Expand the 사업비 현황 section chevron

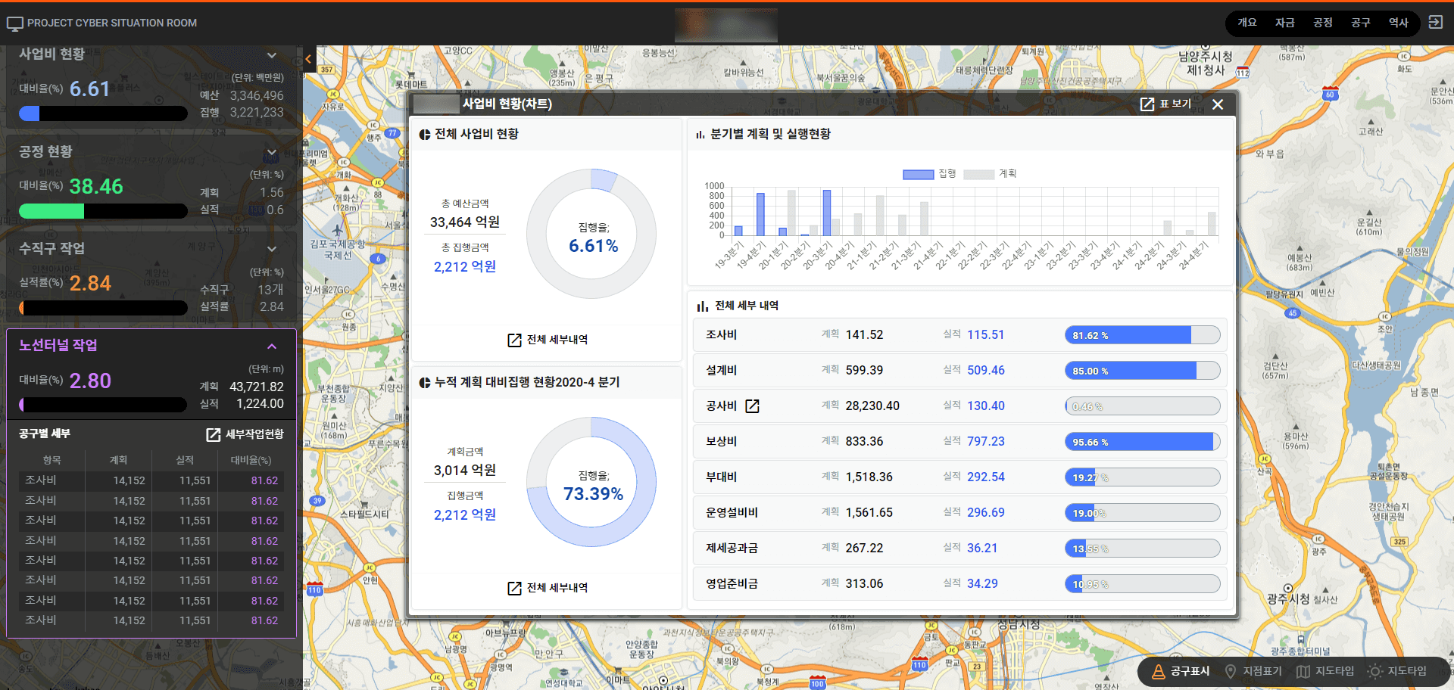(x=272, y=55)
